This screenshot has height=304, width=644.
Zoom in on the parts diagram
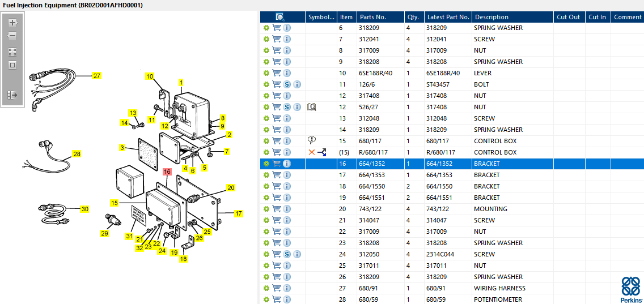12,23
